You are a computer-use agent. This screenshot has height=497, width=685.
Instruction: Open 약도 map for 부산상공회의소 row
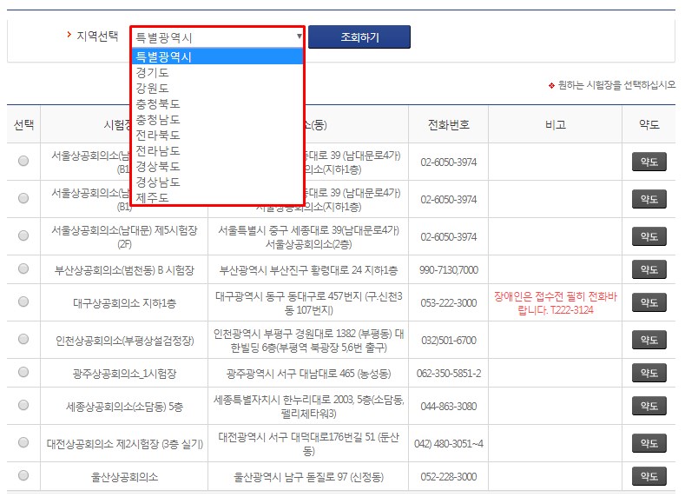tap(649, 269)
